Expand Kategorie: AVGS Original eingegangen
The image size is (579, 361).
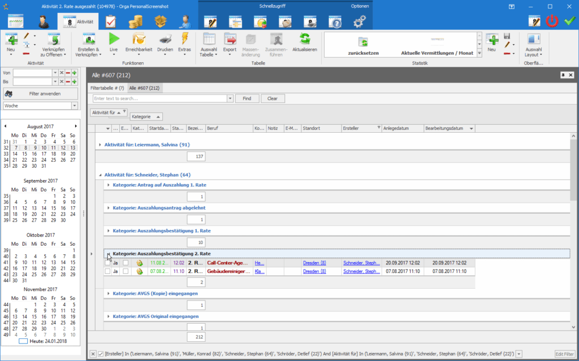pyautogui.click(x=108, y=316)
